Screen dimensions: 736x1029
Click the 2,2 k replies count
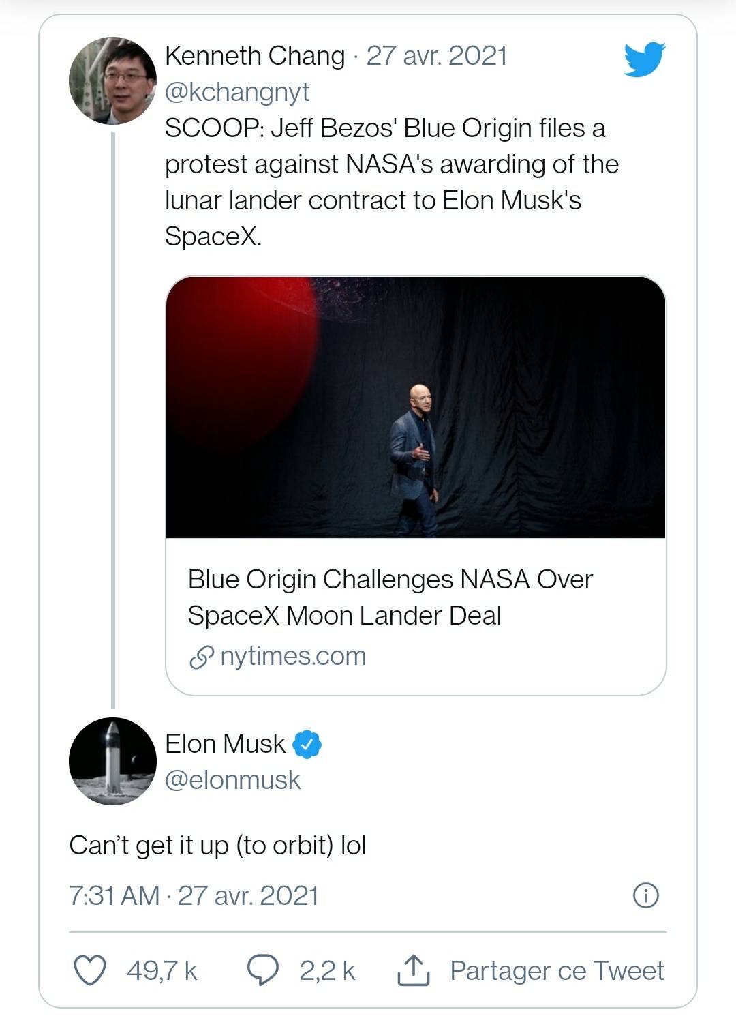pos(327,971)
